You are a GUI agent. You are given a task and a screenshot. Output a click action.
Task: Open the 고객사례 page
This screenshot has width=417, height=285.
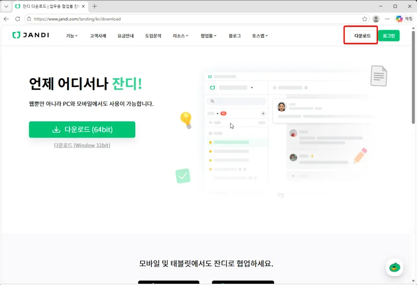coord(98,36)
